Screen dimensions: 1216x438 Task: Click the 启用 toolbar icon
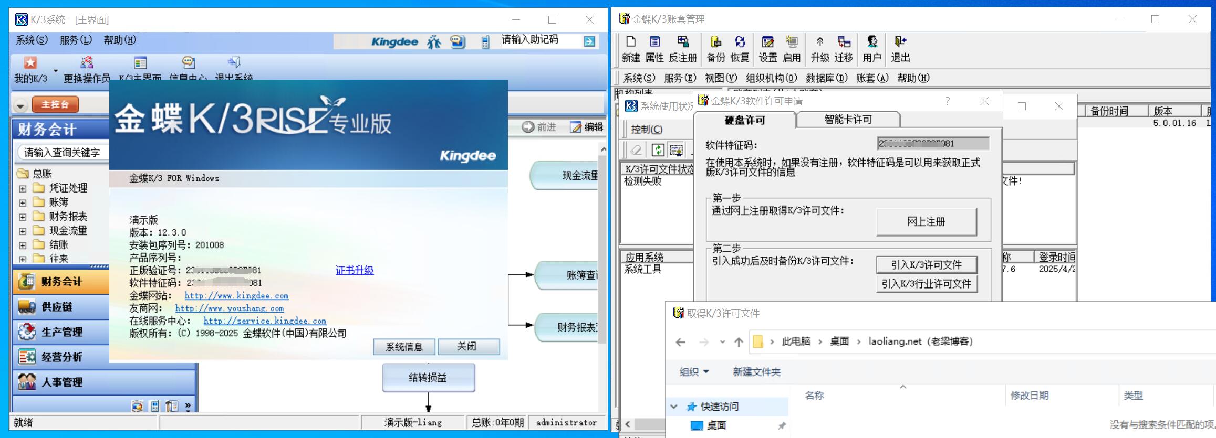click(792, 41)
